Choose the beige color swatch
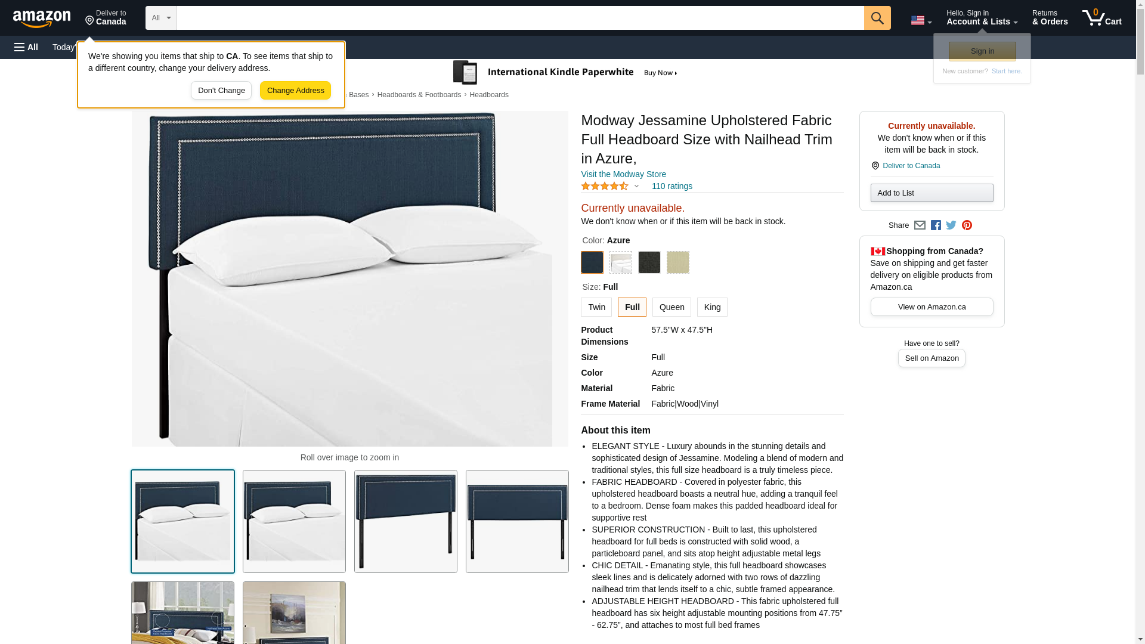 677,262
